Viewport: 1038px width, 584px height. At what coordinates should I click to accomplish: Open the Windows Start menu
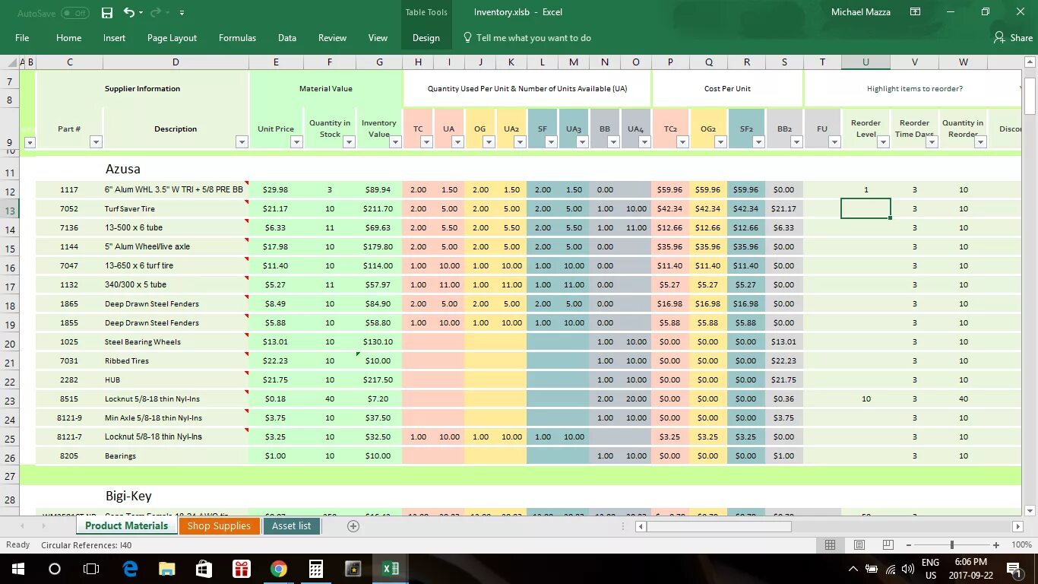click(x=17, y=569)
